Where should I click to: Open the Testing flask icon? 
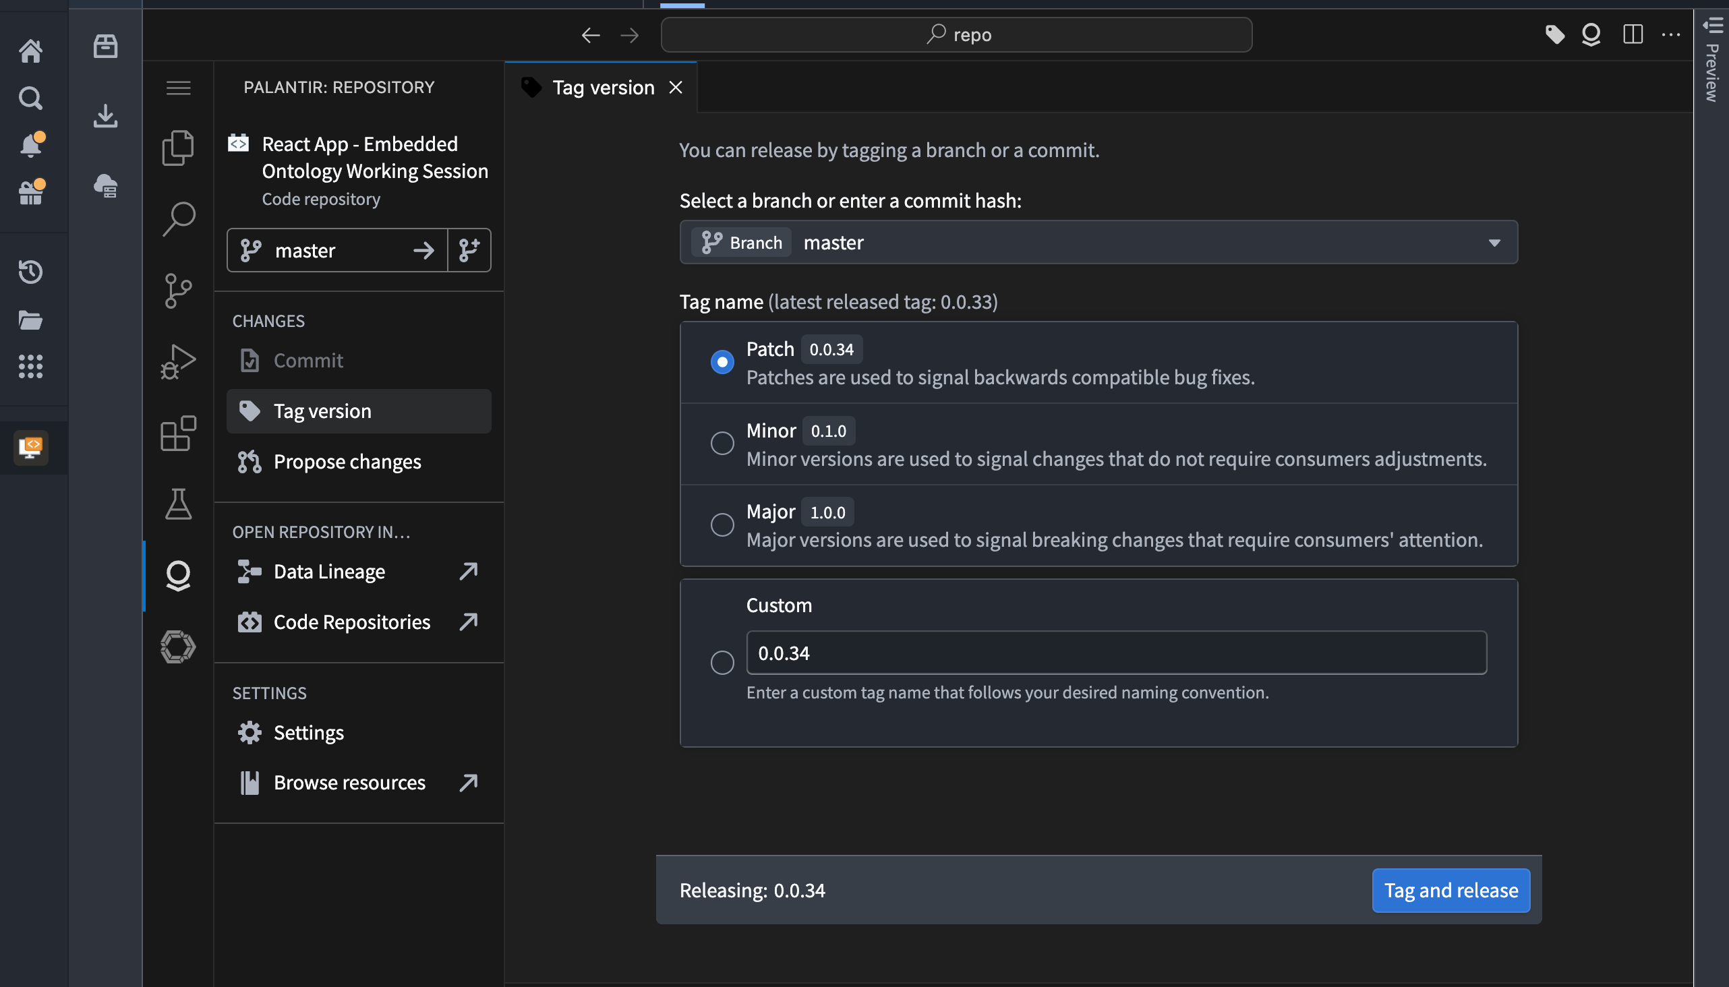coord(177,504)
